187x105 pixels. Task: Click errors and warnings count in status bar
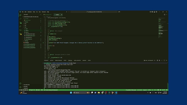pos(38,90)
